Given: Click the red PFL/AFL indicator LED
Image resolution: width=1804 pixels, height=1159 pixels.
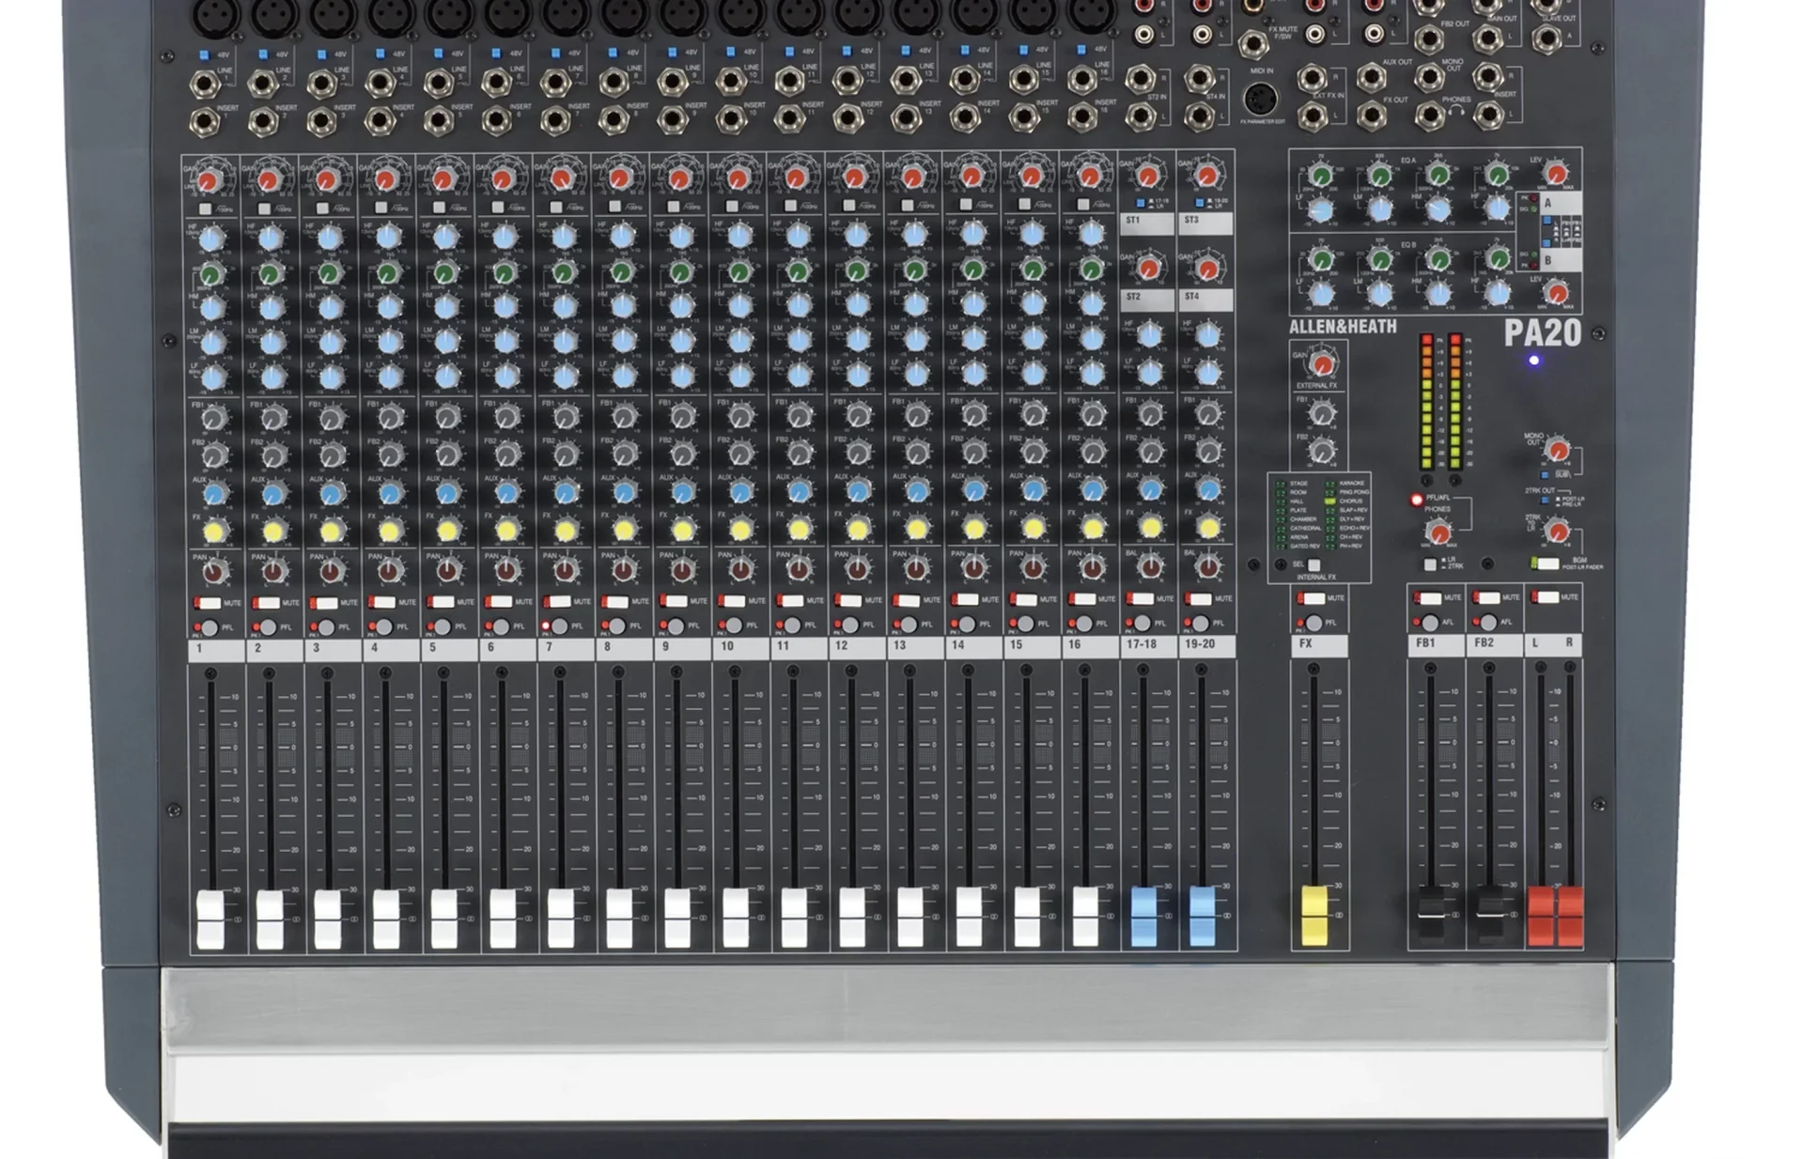Looking at the screenshot, I should (1416, 500).
